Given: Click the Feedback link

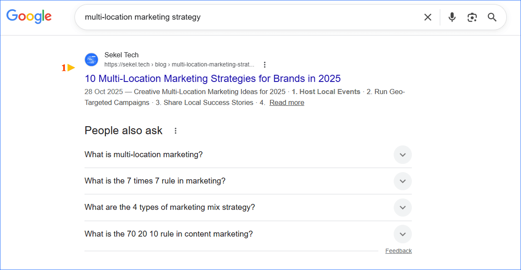Looking at the screenshot, I should click(398, 250).
